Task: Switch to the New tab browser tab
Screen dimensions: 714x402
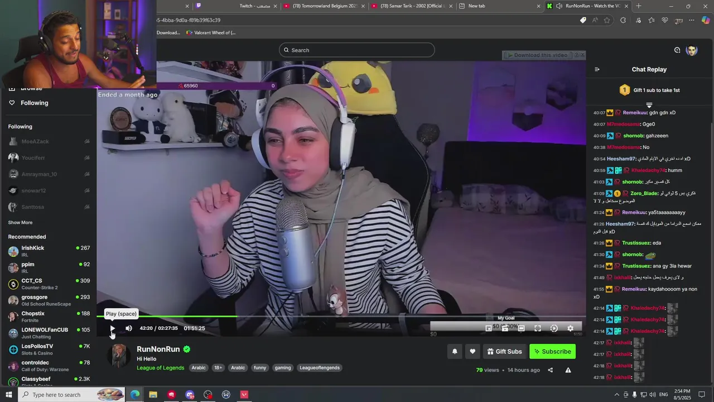Action: click(x=500, y=6)
